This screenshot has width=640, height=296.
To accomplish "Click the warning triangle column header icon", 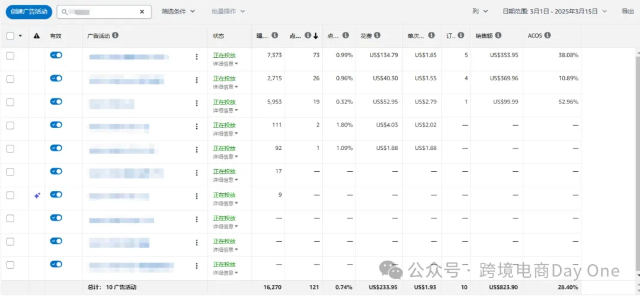I will coord(37,36).
